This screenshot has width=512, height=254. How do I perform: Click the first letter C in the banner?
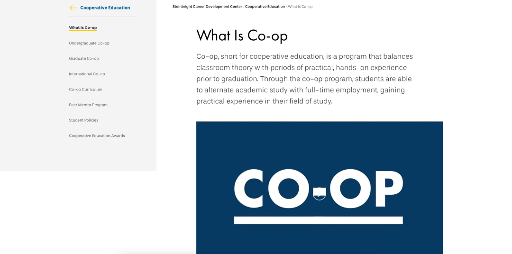click(248, 189)
